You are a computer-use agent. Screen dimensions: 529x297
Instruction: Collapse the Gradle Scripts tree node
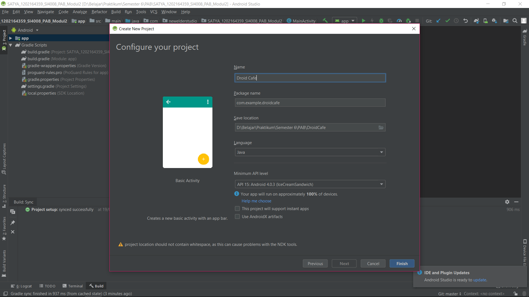point(10,45)
